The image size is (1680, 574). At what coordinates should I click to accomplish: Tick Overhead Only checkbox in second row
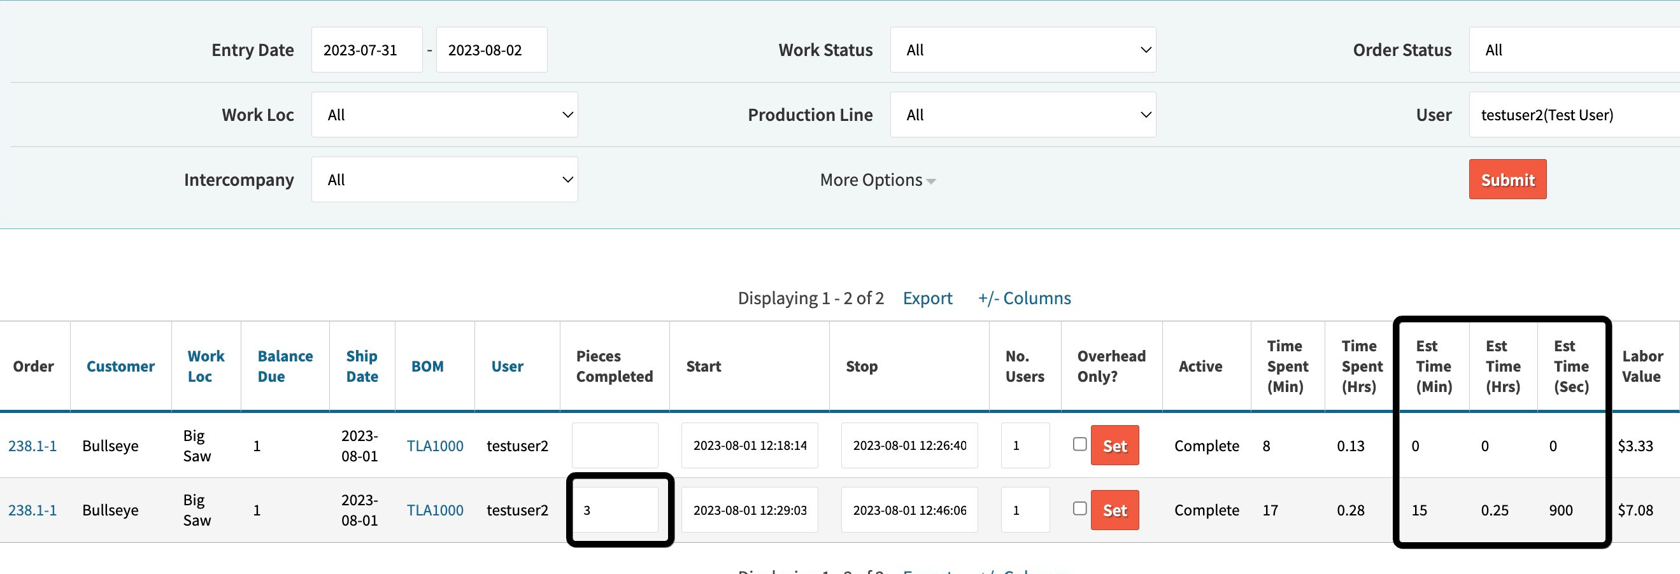point(1079,508)
